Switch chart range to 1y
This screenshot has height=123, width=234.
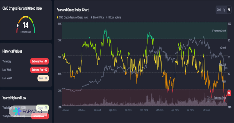[224, 10]
